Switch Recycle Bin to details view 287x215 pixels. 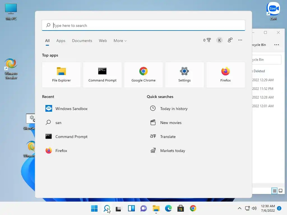point(274,191)
